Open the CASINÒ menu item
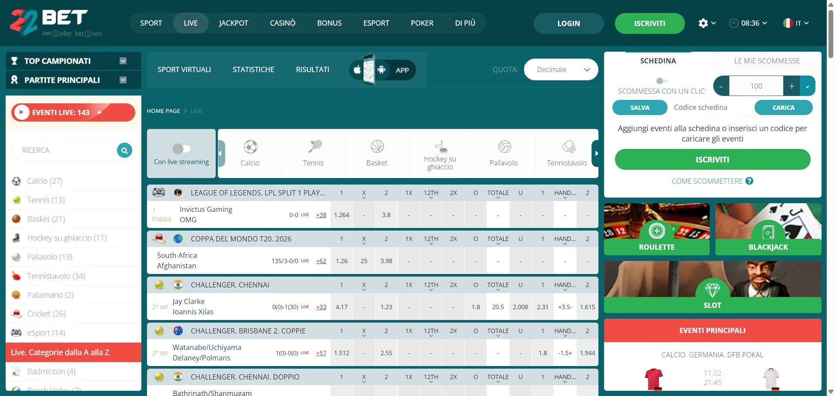This screenshot has width=835, height=396. pos(282,23)
